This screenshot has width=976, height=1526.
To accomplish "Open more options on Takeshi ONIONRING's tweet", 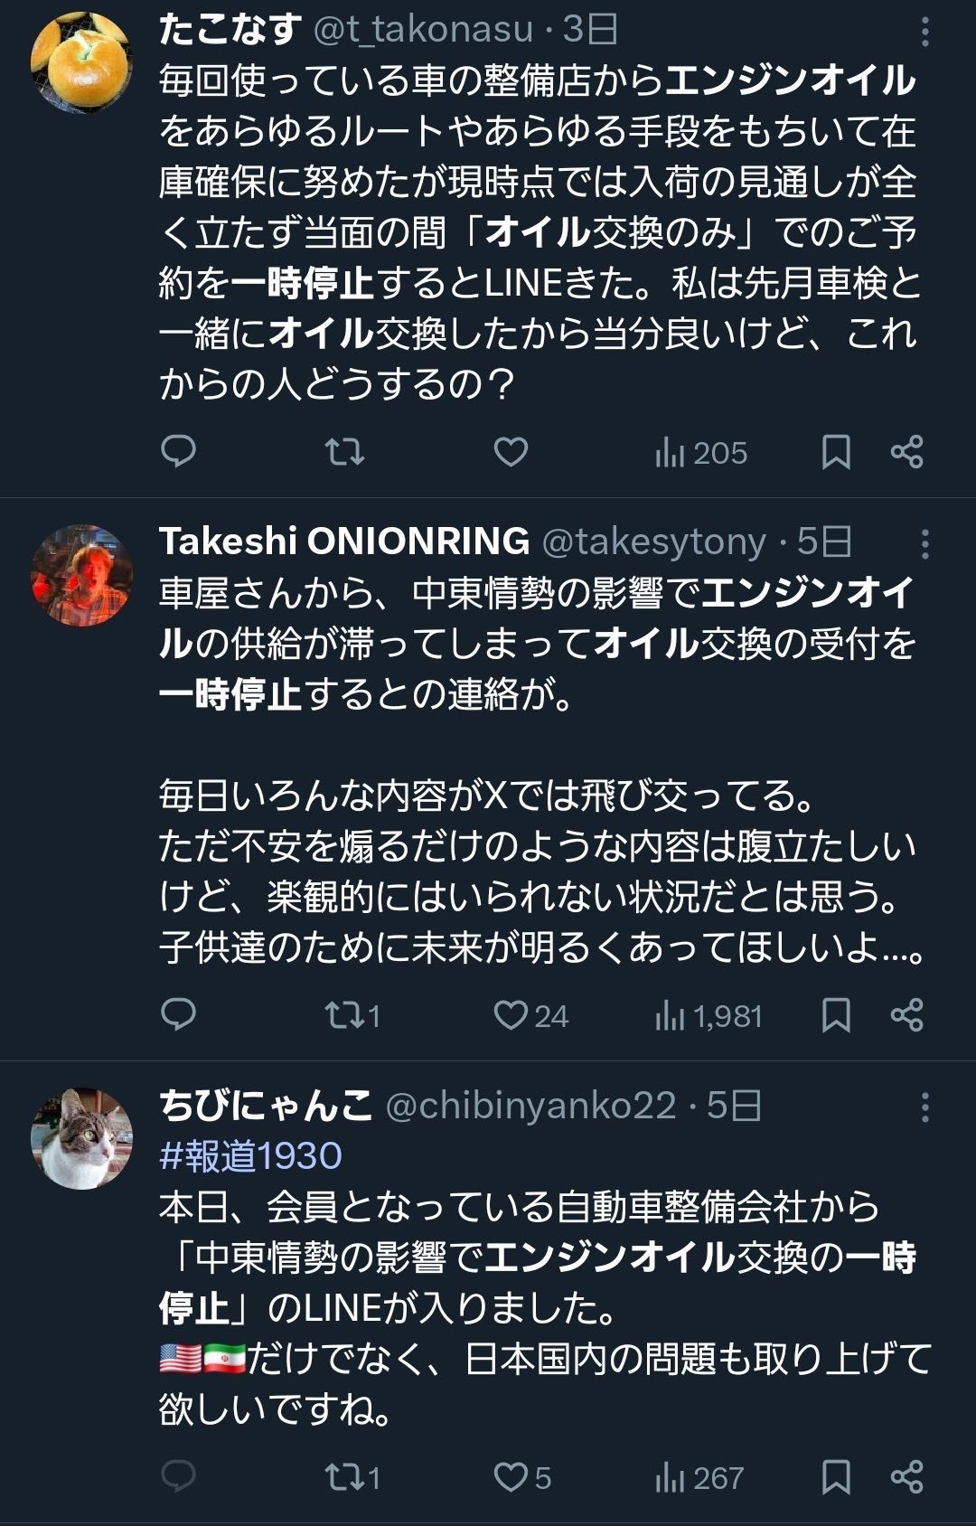I will 924,544.
